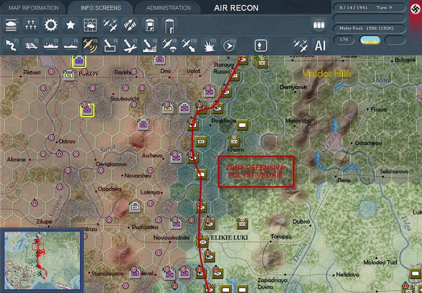Switch to ADMINISTRATION tab
The height and width of the screenshot is (293, 422).
pyautogui.click(x=169, y=8)
